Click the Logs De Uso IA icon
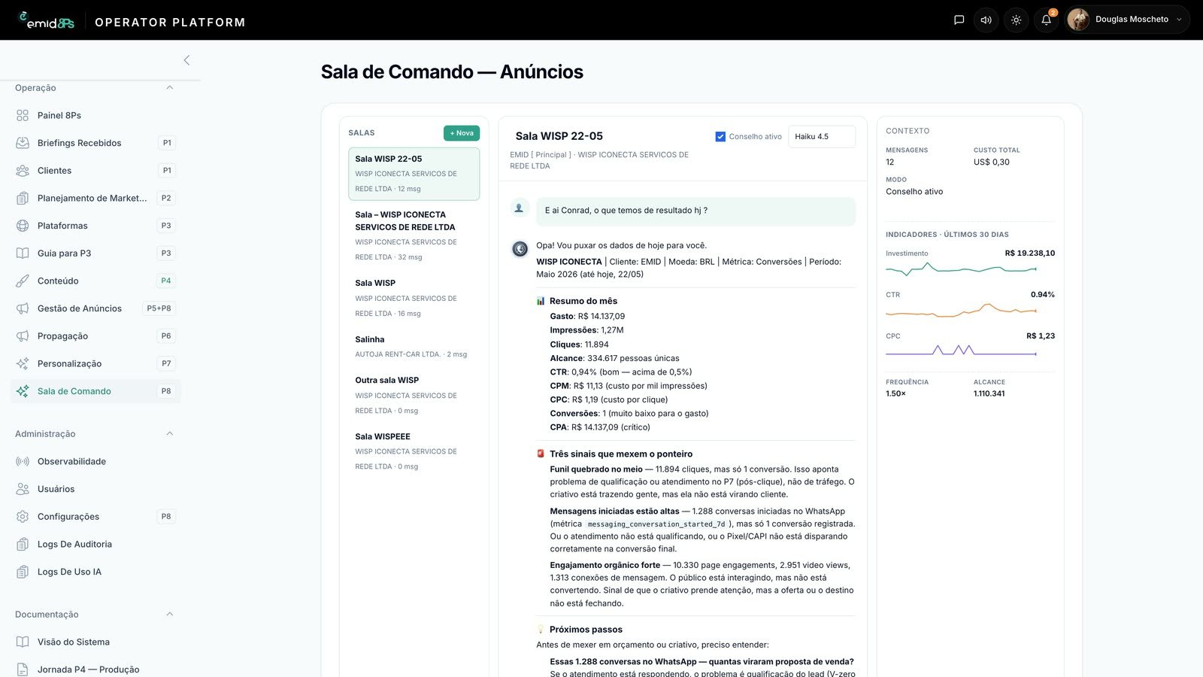 pos(23,572)
